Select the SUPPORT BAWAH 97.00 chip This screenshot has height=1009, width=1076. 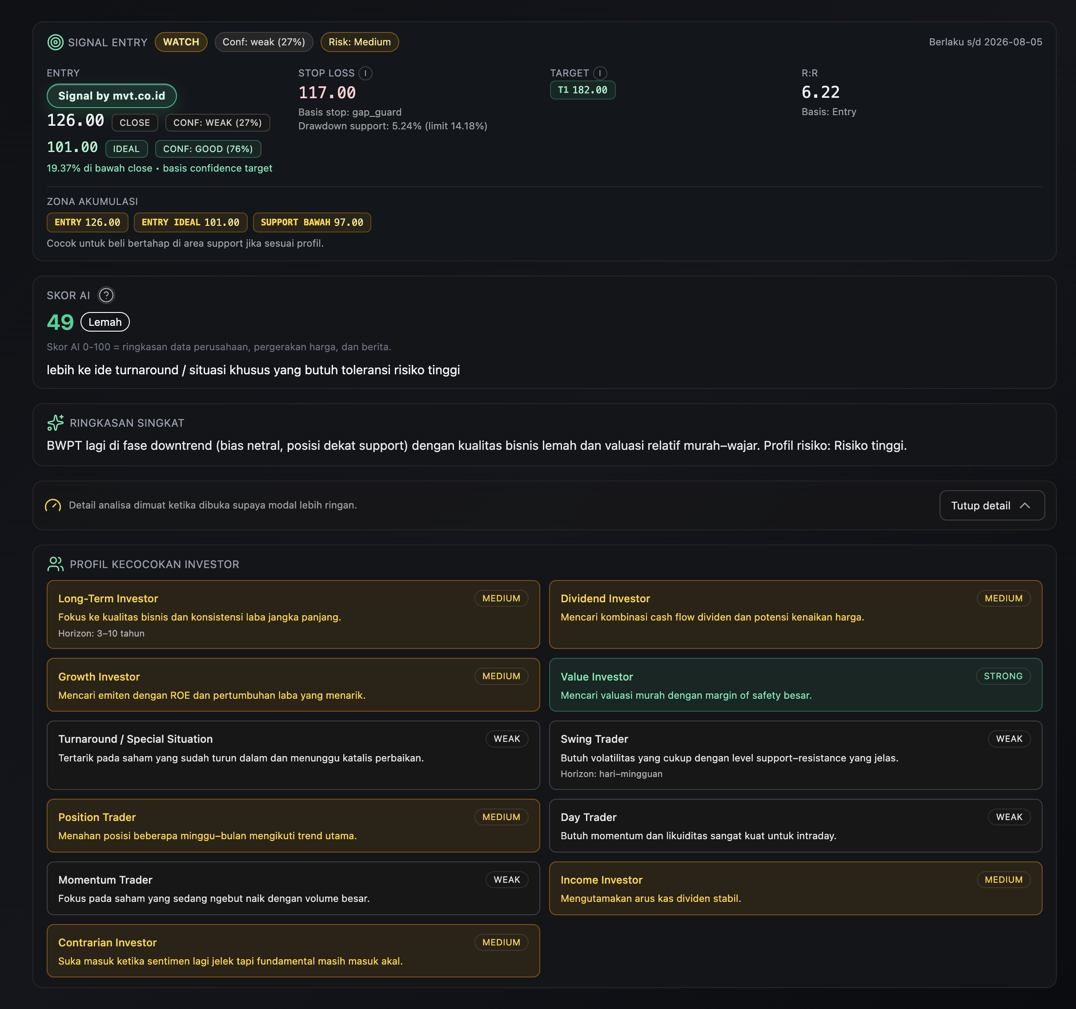(312, 222)
